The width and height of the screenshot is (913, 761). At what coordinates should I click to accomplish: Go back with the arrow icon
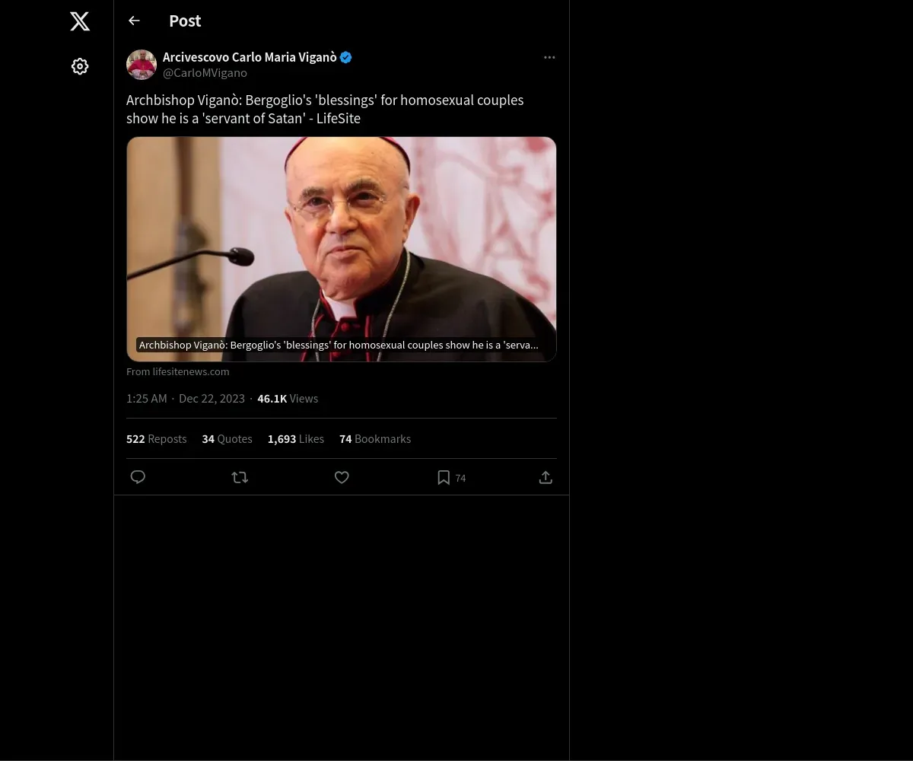click(x=134, y=21)
